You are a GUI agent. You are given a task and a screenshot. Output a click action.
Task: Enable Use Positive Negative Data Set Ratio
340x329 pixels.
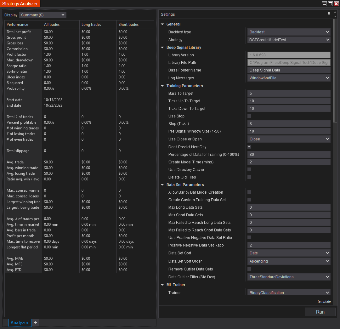point(249,237)
